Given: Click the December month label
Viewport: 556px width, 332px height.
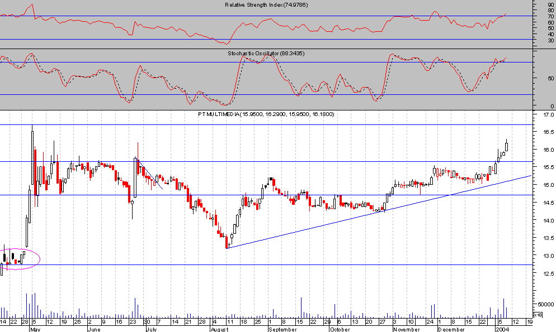Looking at the screenshot, I should coord(451,329).
